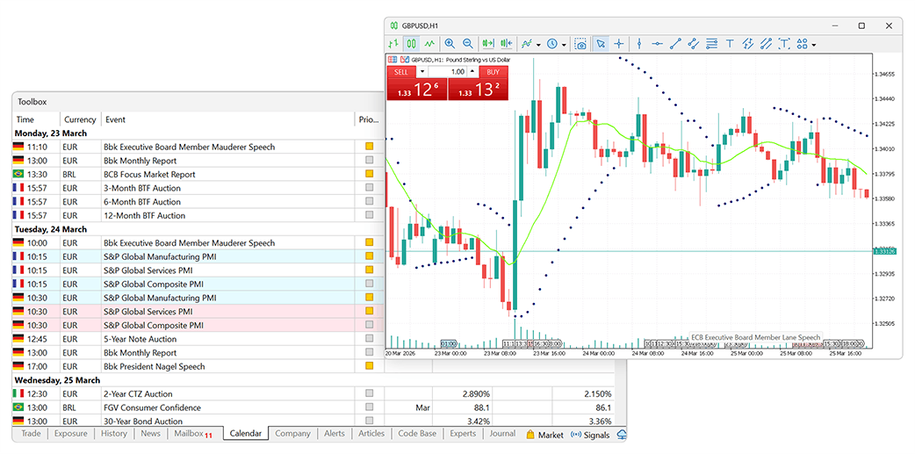Screen dimensions: 915x454
Task: Select the standard cursor arrow tool
Action: (601, 44)
